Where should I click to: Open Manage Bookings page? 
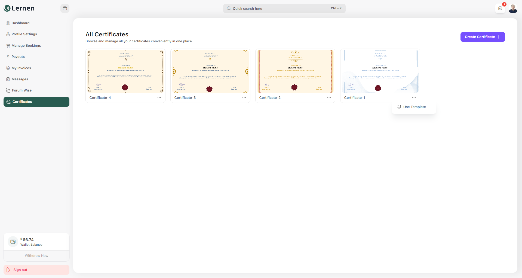pyautogui.click(x=26, y=46)
